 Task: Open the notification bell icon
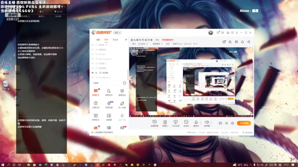[242, 42]
